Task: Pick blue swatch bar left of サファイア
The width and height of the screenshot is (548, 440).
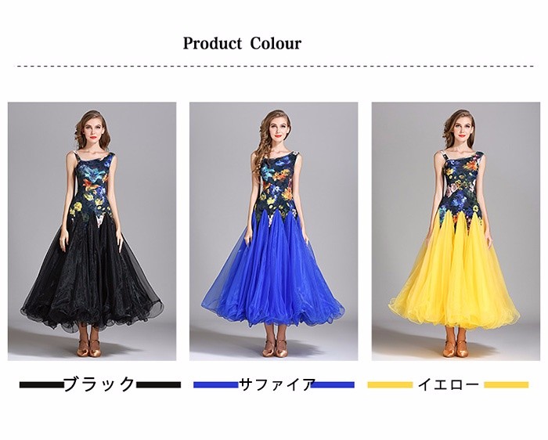Action: [216, 384]
